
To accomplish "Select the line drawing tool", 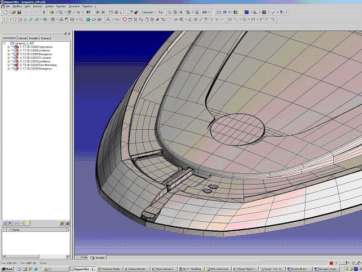I will pyautogui.click(x=236, y=20).
